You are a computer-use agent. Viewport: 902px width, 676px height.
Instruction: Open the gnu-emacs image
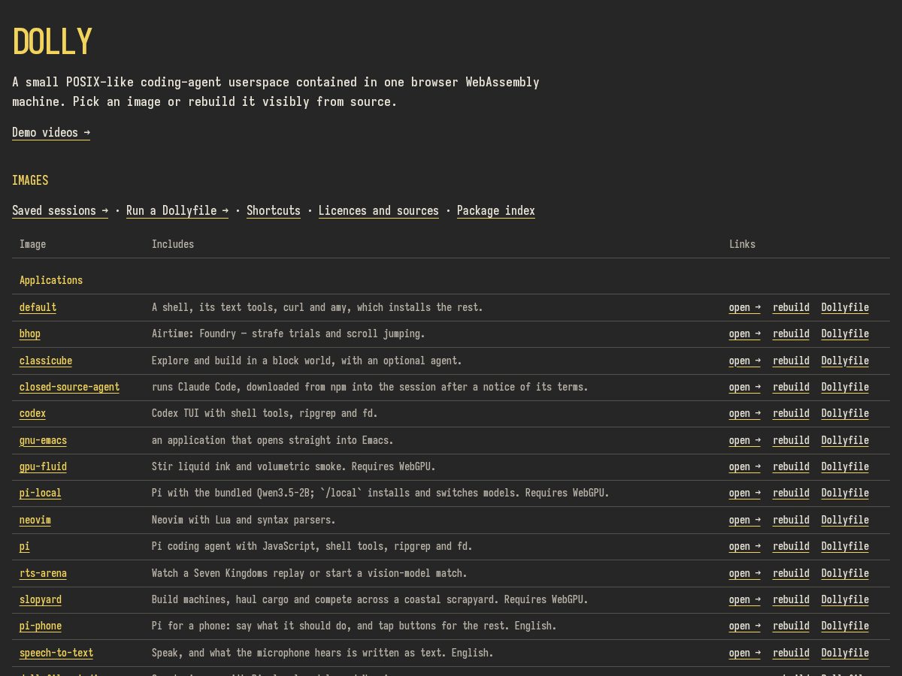click(745, 440)
